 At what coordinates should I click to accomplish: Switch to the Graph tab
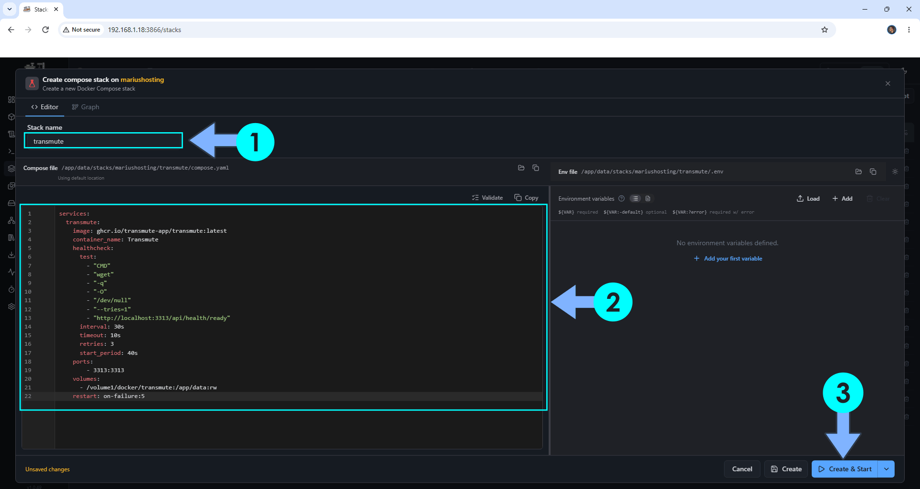coord(85,107)
